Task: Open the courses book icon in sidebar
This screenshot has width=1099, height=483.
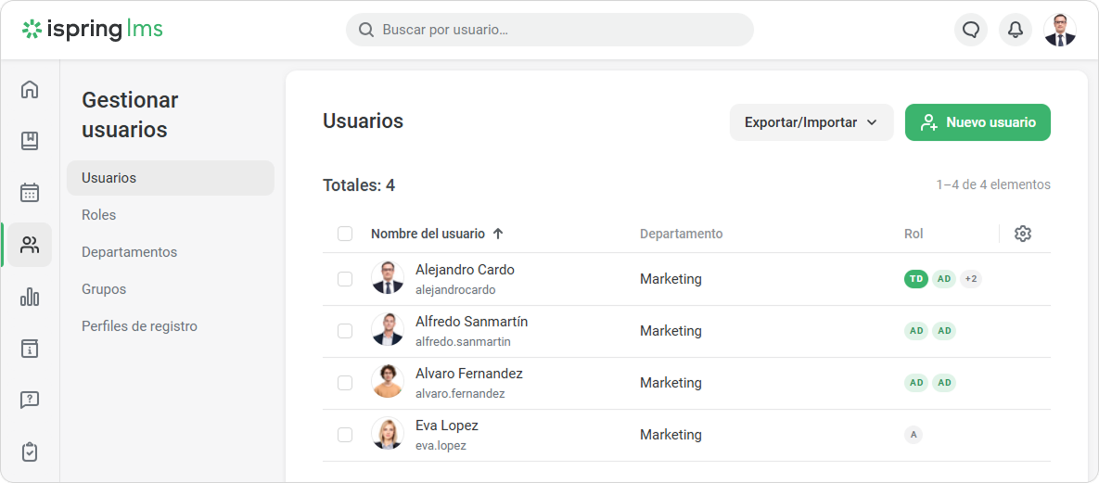Action: pyautogui.click(x=30, y=141)
